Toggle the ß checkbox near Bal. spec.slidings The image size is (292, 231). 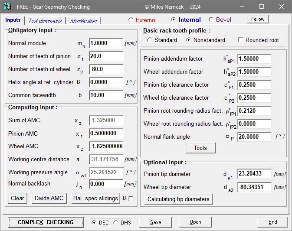tap(131, 198)
